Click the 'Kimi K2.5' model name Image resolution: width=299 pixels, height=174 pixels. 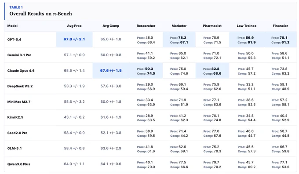click(x=15, y=117)
